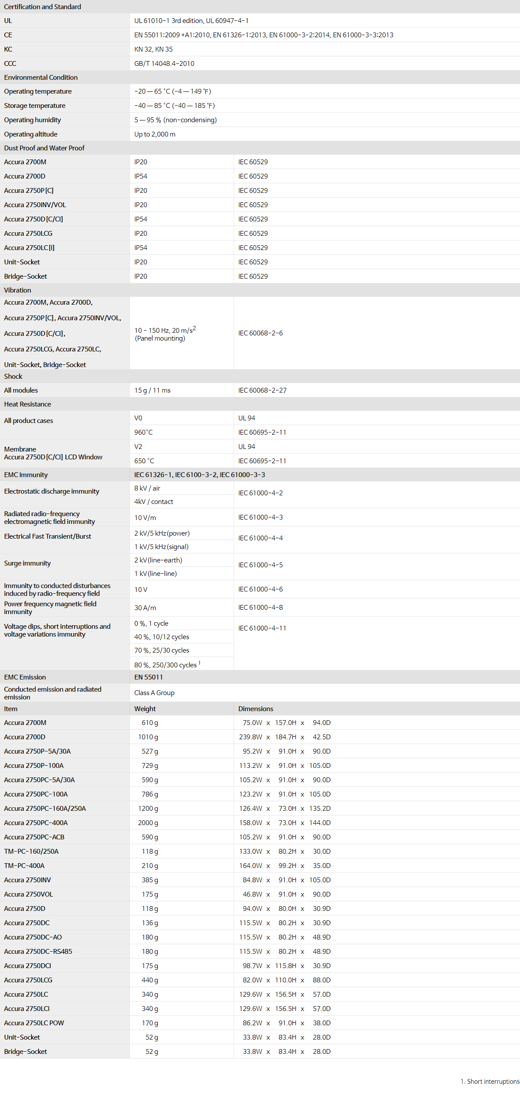Click the 'EMC Immunity' row label

[x=26, y=475]
